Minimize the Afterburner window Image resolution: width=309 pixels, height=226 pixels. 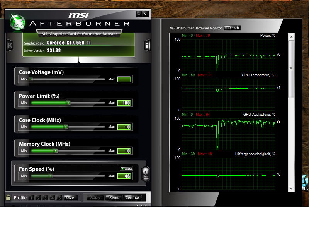pyautogui.click(x=139, y=14)
